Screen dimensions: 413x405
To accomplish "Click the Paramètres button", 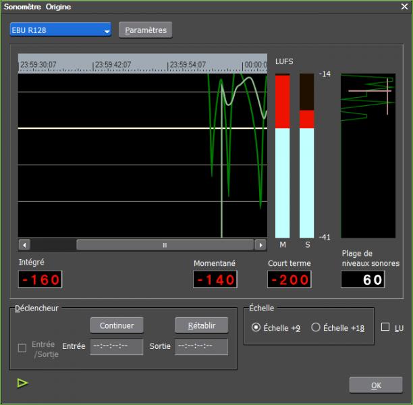I will tap(145, 30).
